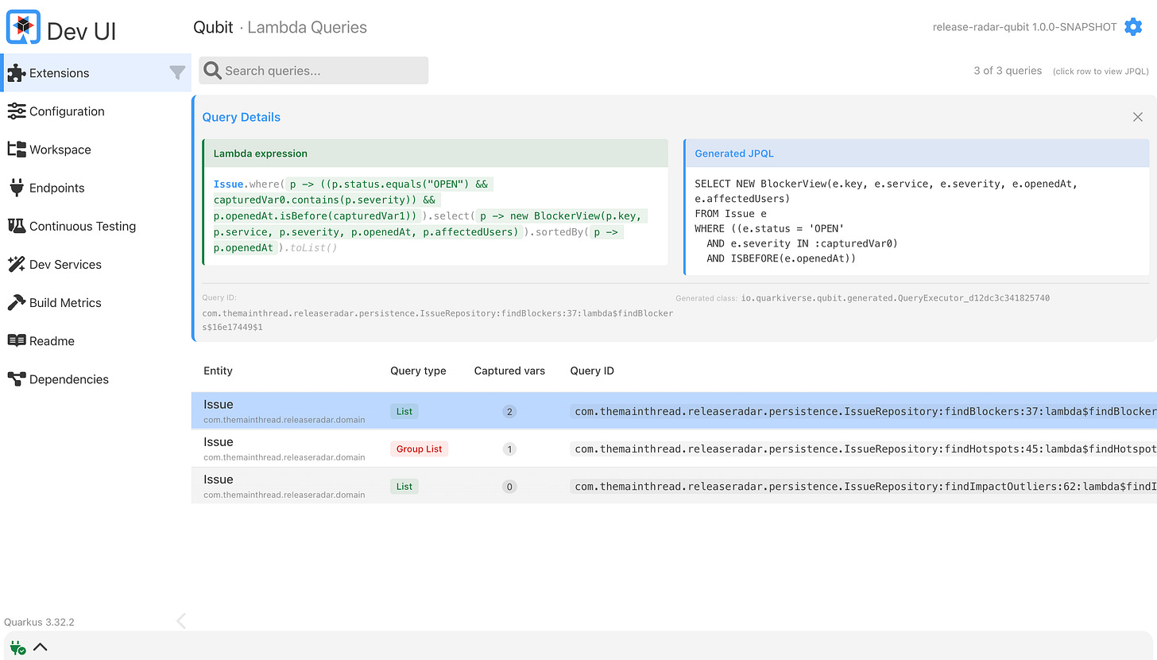Click the Configuration sliders icon
Screen dimensions: 1157x660
(x=16, y=111)
